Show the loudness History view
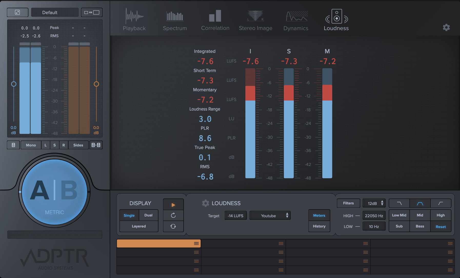Screen dimensions: 460x278 319,226
